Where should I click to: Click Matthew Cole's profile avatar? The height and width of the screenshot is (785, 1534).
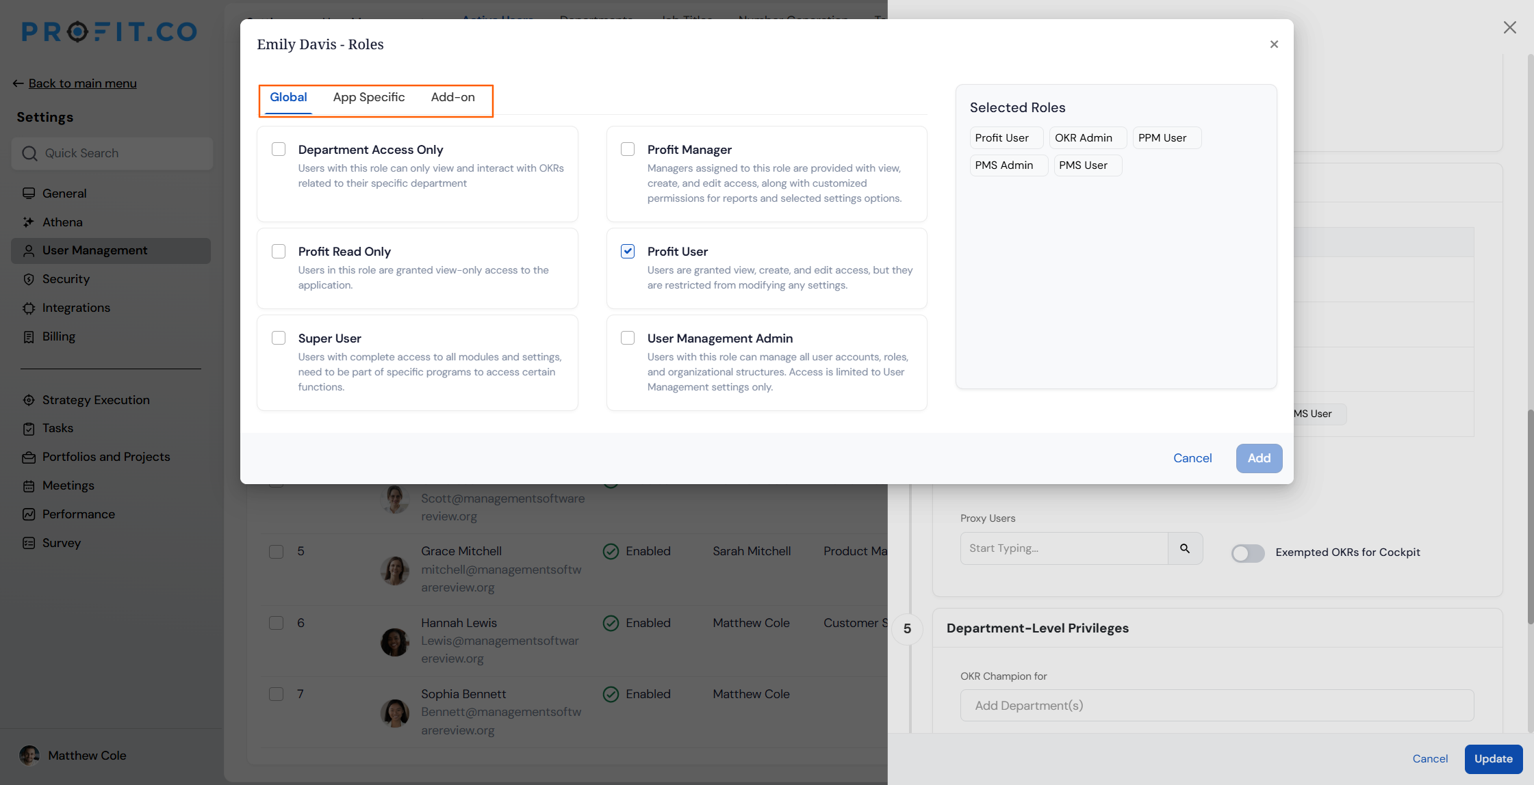pyautogui.click(x=29, y=756)
